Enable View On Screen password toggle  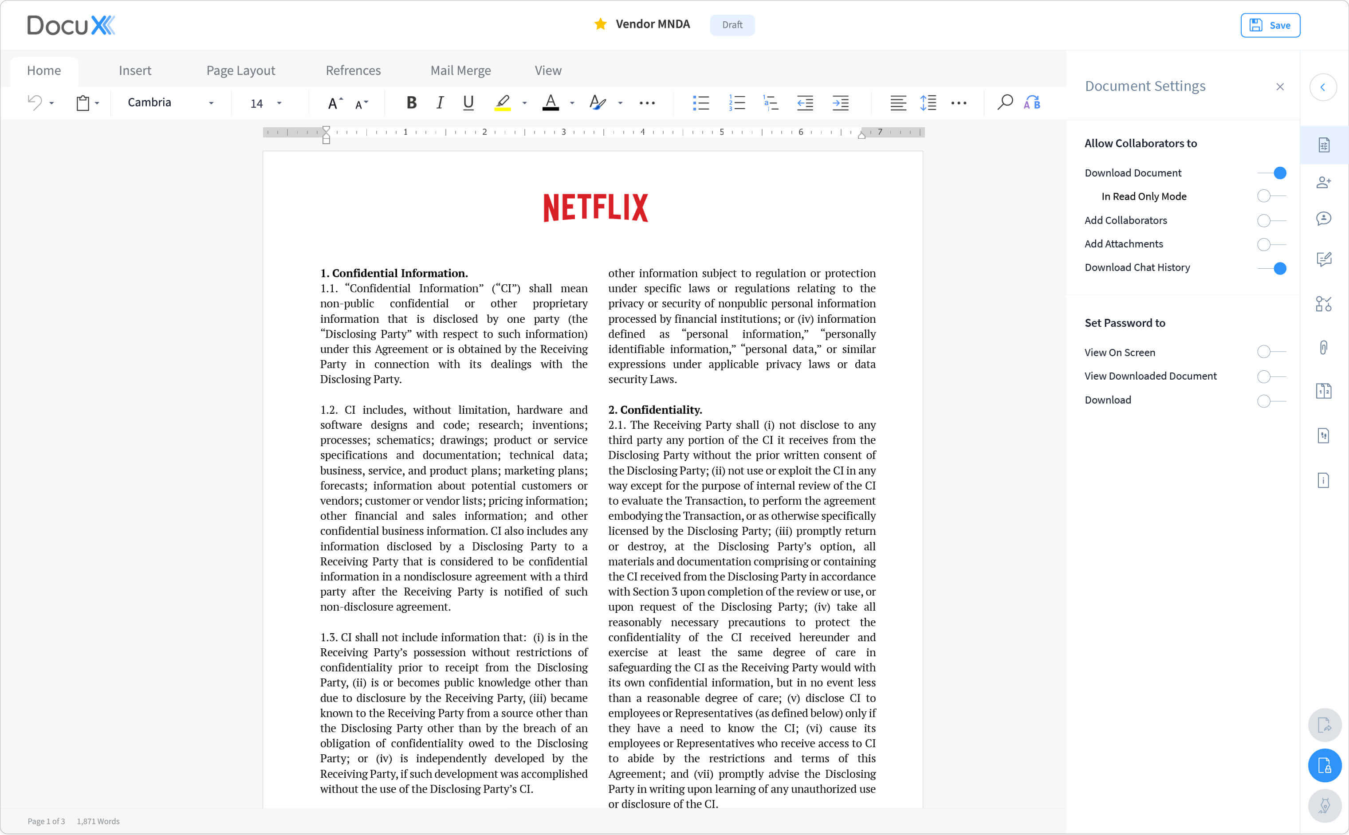[x=1272, y=352]
